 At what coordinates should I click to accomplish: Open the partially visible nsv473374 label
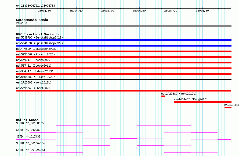[231, 105]
